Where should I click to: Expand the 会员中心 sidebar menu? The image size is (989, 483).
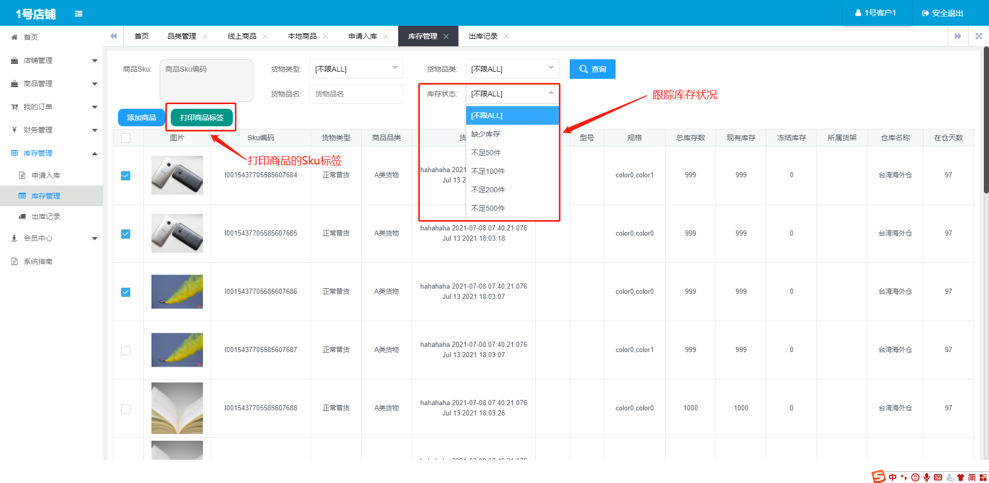point(52,238)
